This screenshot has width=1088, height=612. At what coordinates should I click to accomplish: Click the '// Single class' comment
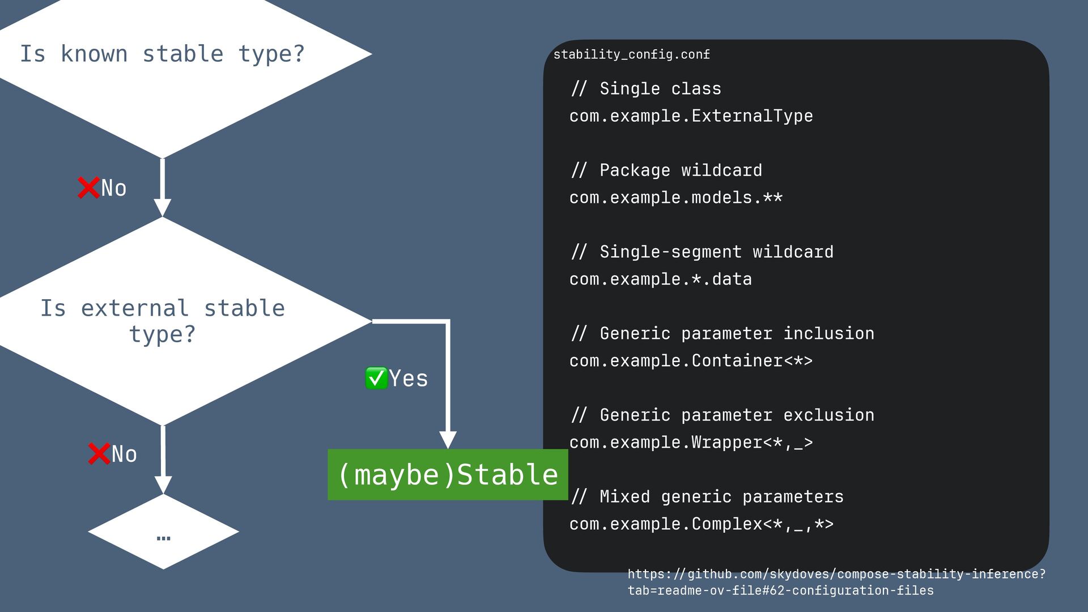coord(646,89)
